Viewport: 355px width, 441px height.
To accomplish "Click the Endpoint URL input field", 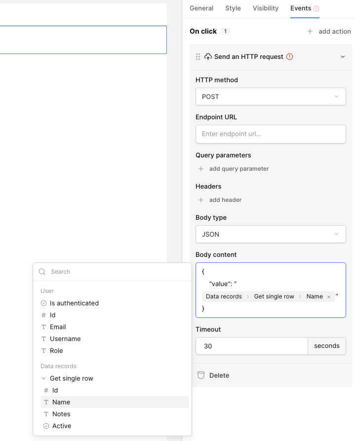I will click(271, 134).
